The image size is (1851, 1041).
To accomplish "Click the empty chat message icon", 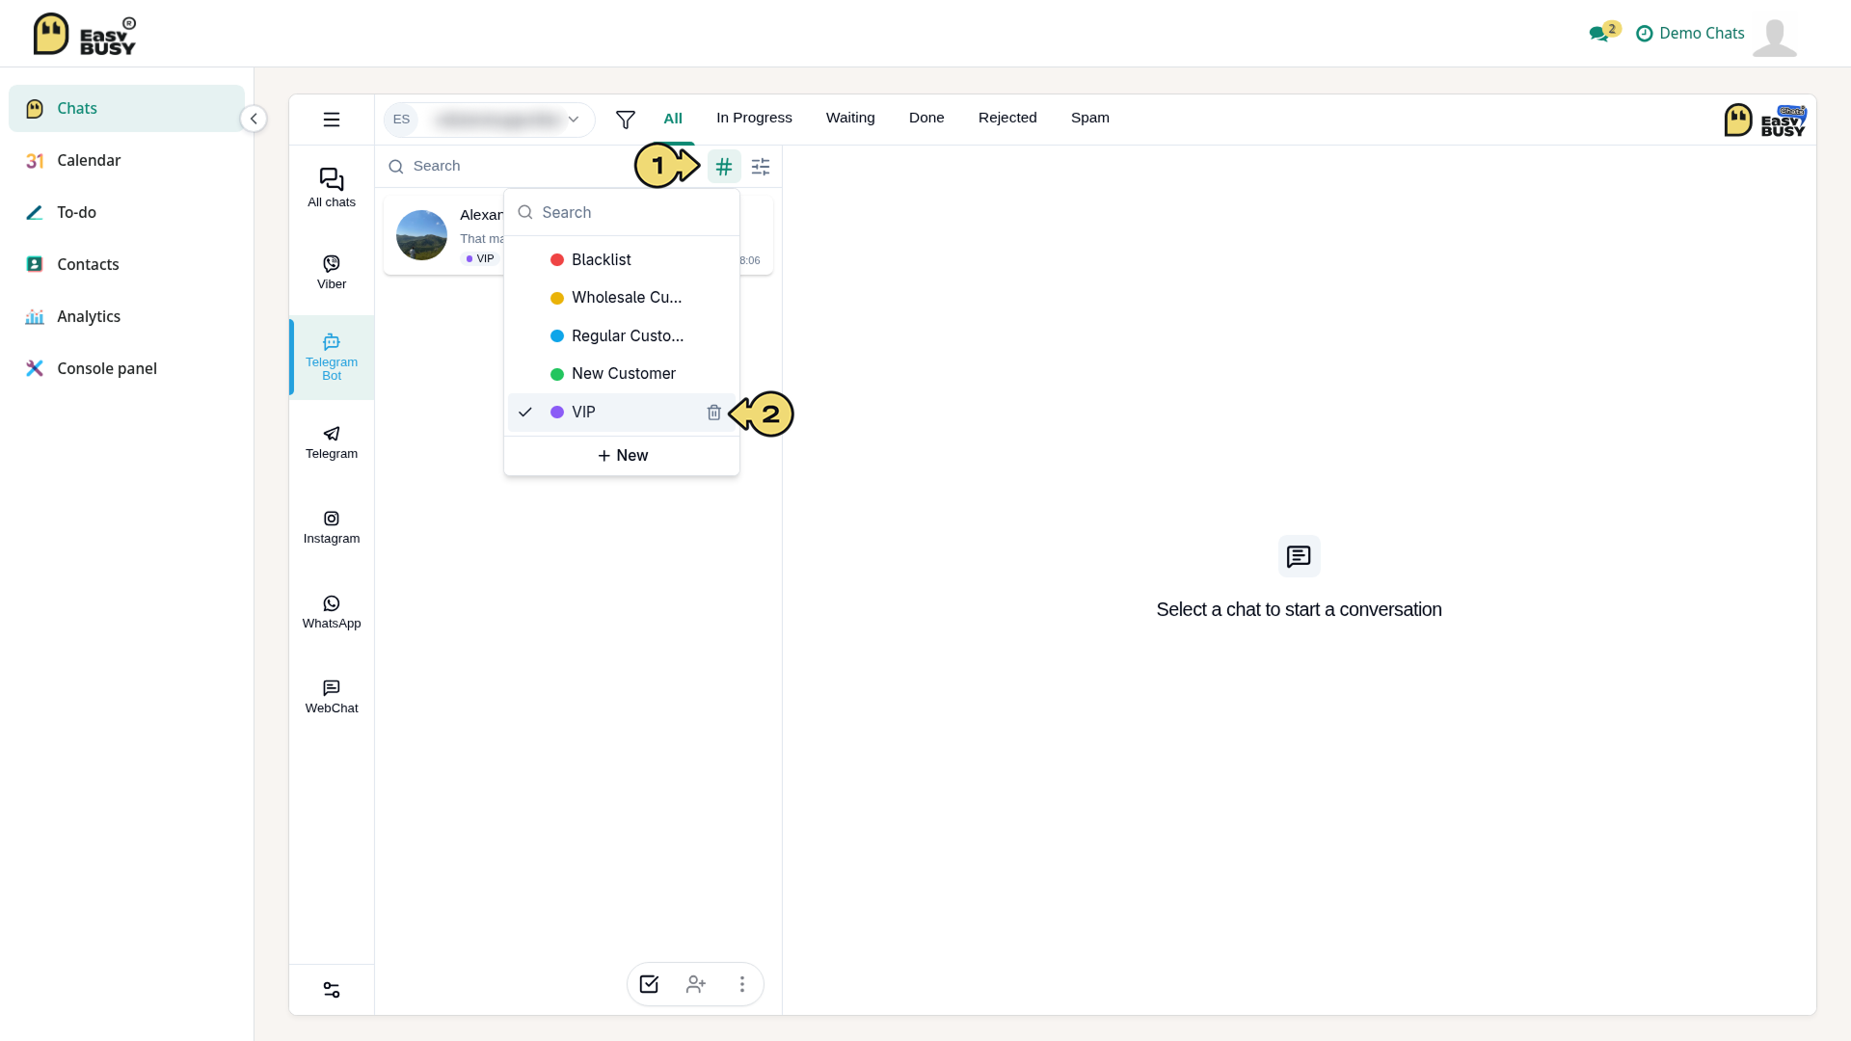I will tap(1299, 556).
